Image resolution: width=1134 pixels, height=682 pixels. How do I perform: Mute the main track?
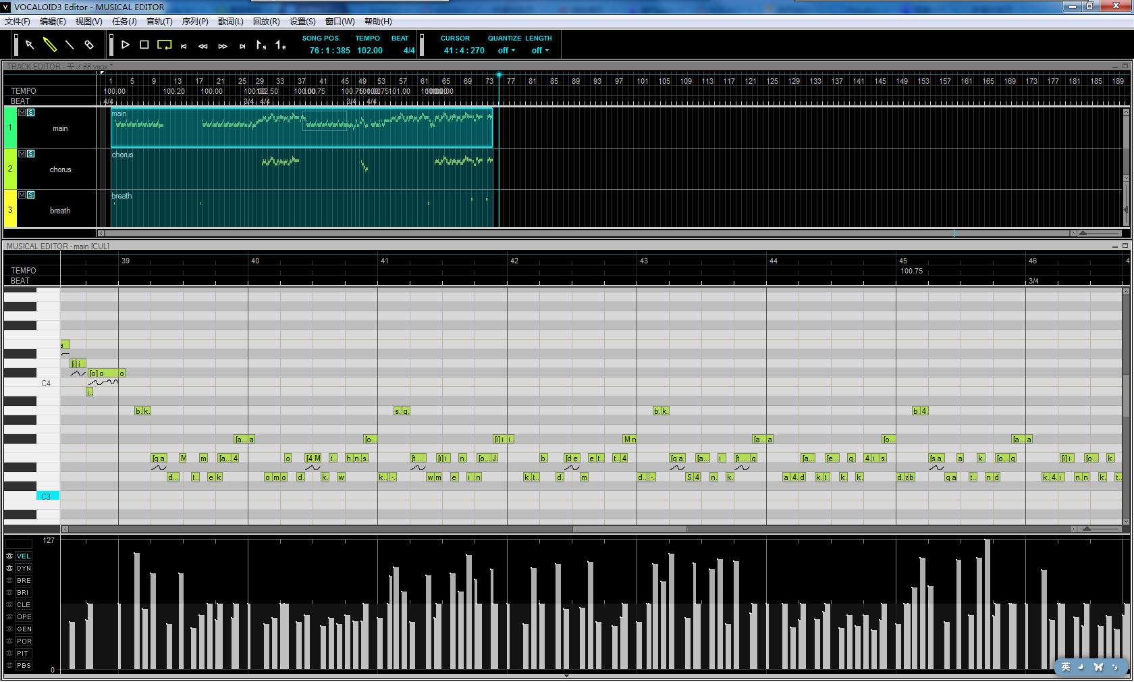(x=22, y=113)
